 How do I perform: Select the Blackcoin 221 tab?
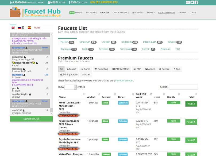[69, 49]
